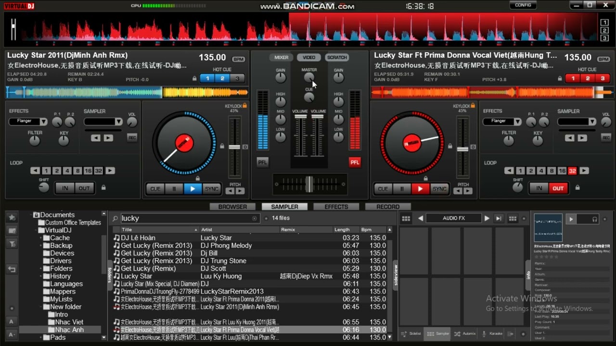Click the magnifier search icon
Image resolution: width=616 pixels, height=346 pixels.
pos(115,218)
